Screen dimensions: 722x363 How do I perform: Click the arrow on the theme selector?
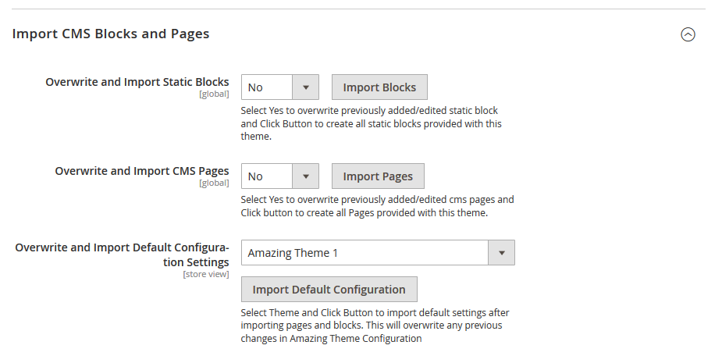tap(501, 252)
